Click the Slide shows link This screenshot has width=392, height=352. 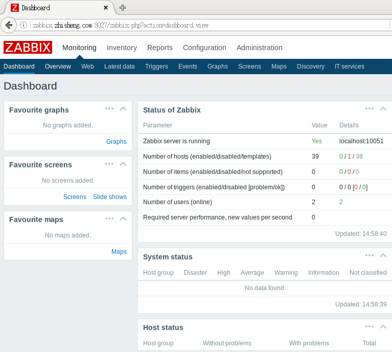pos(110,197)
